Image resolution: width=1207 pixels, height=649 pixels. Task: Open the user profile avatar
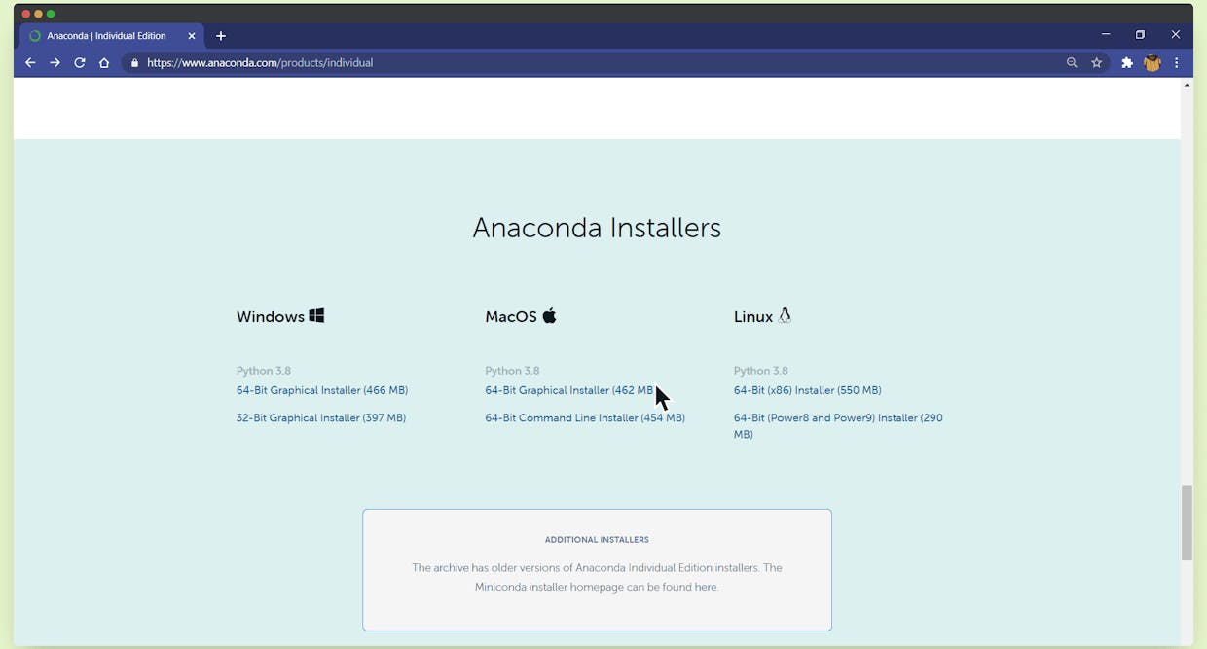(1152, 63)
